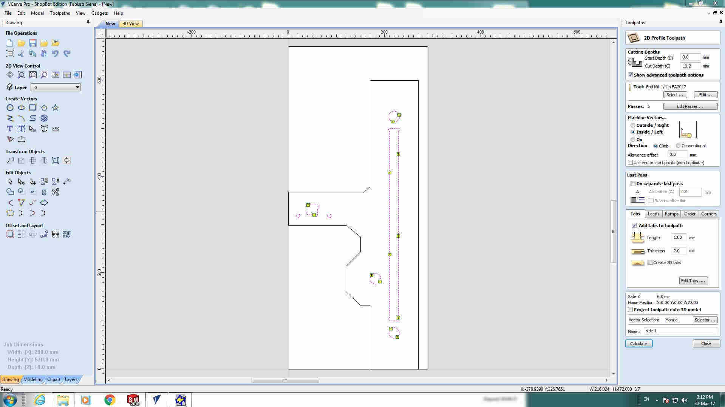Click the Cut scissors icon
The height and width of the screenshot is (407, 725).
[x=22, y=54]
